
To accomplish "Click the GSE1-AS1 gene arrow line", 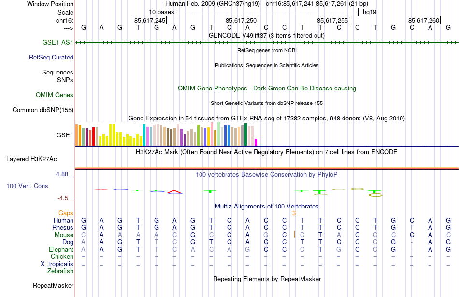I will point(267,43).
